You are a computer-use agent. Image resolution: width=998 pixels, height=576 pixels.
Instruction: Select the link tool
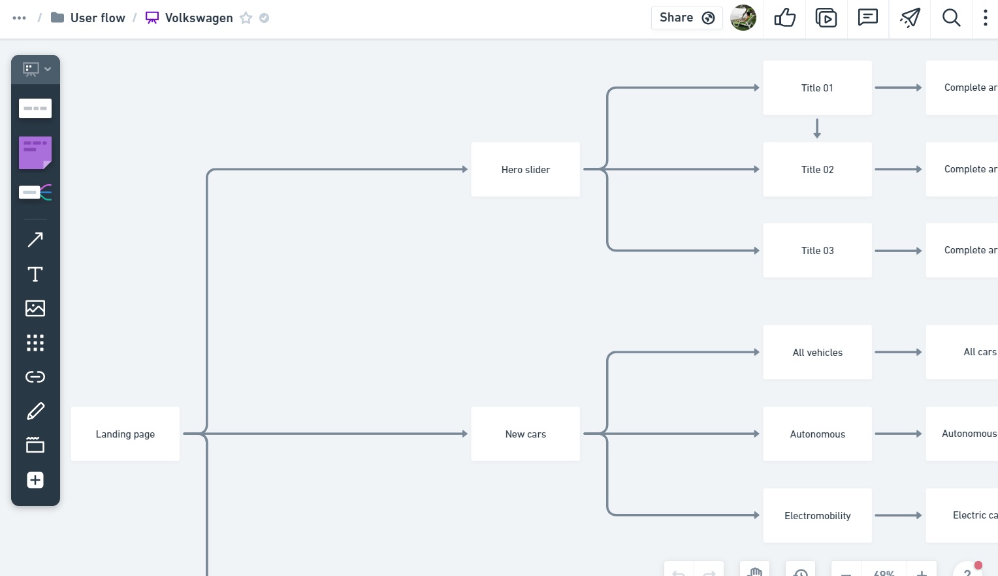point(35,377)
